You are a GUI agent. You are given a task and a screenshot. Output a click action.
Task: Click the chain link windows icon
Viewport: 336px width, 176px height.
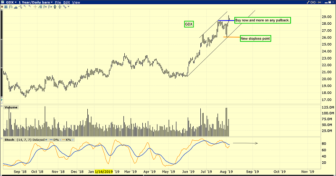(313, 2)
